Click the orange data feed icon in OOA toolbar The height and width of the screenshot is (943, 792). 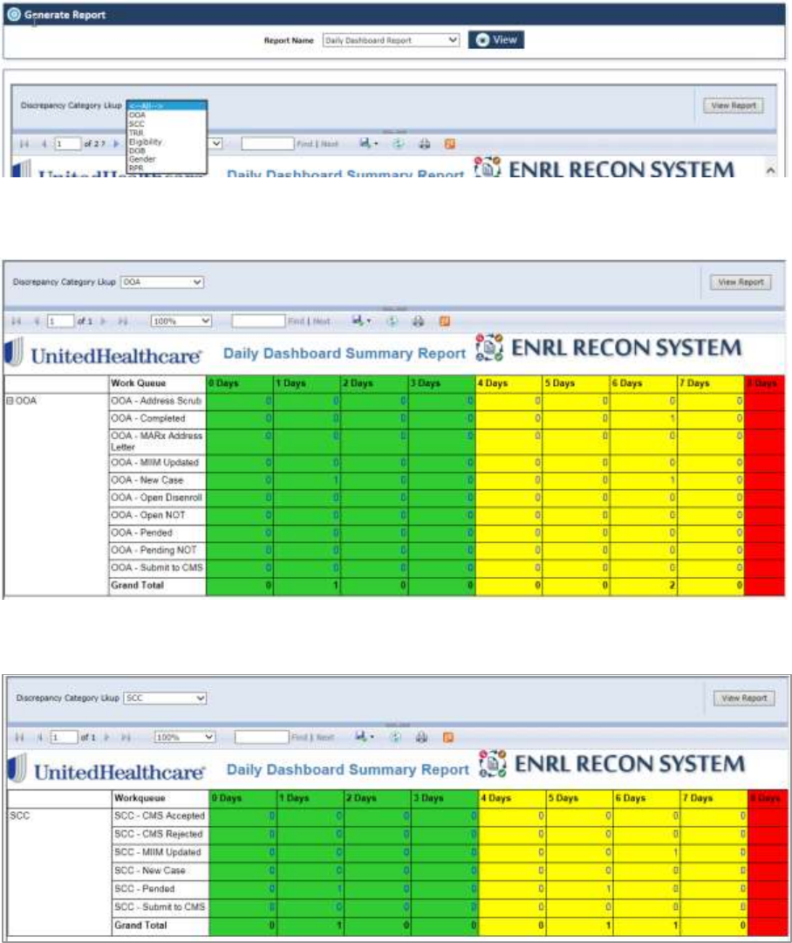click(x=445, y=321)
